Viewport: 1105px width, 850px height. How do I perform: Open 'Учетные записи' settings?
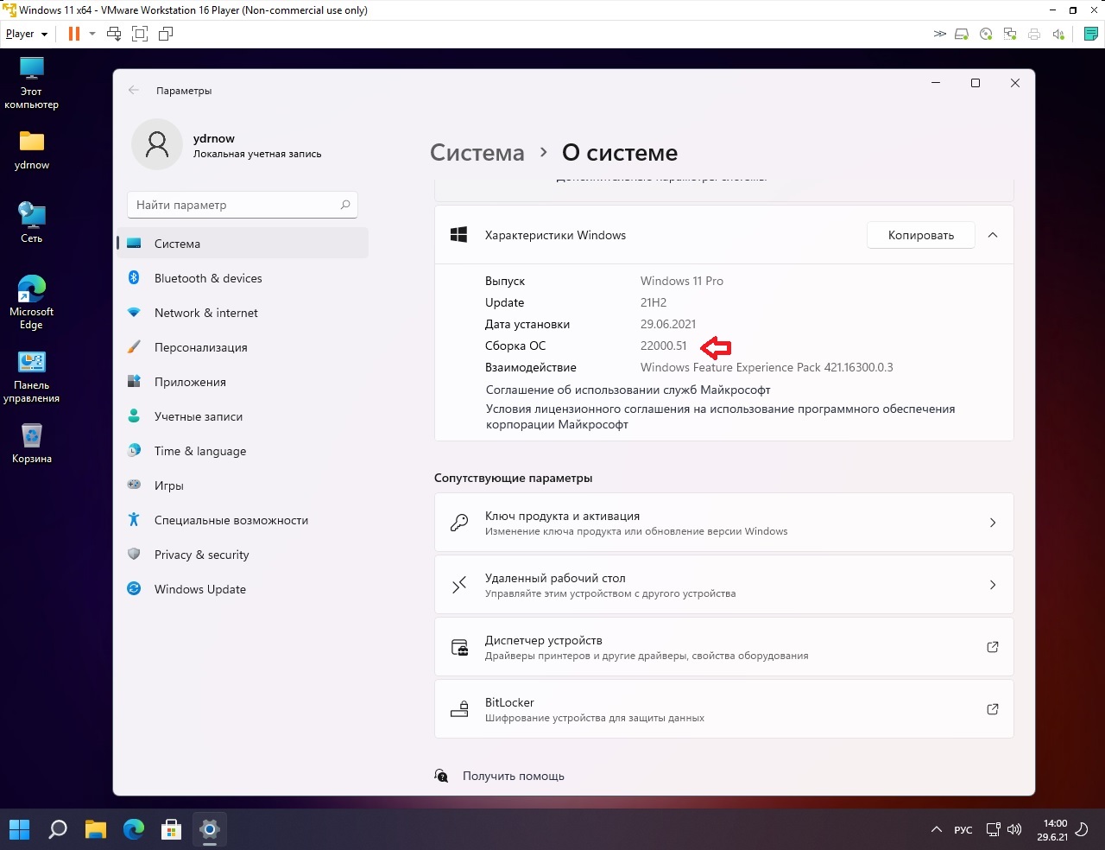[243, 416]
